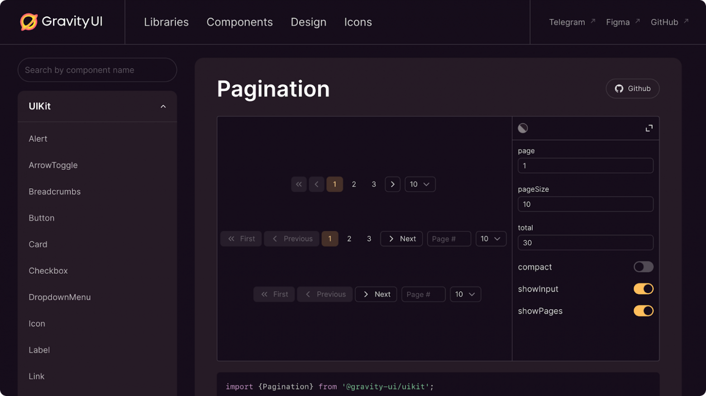Select page 3 in the top pagination
The width and height of the screenshot is (706, 396).
pos(373,184)
